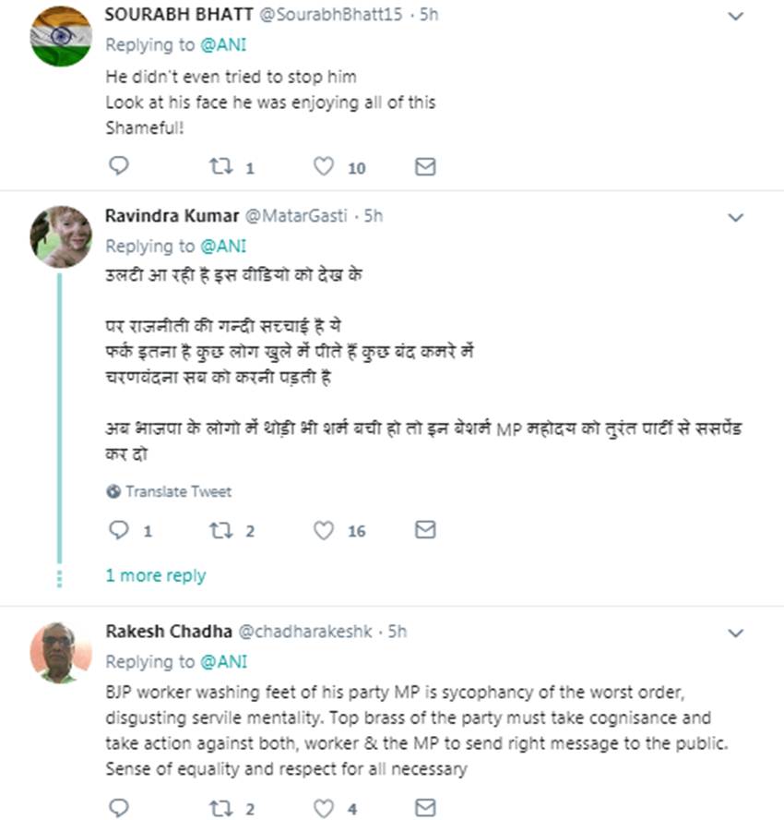Screen dimensions: 784x820
Task: Like Rakesh Chadha's tweet
Action: [323, 809]
